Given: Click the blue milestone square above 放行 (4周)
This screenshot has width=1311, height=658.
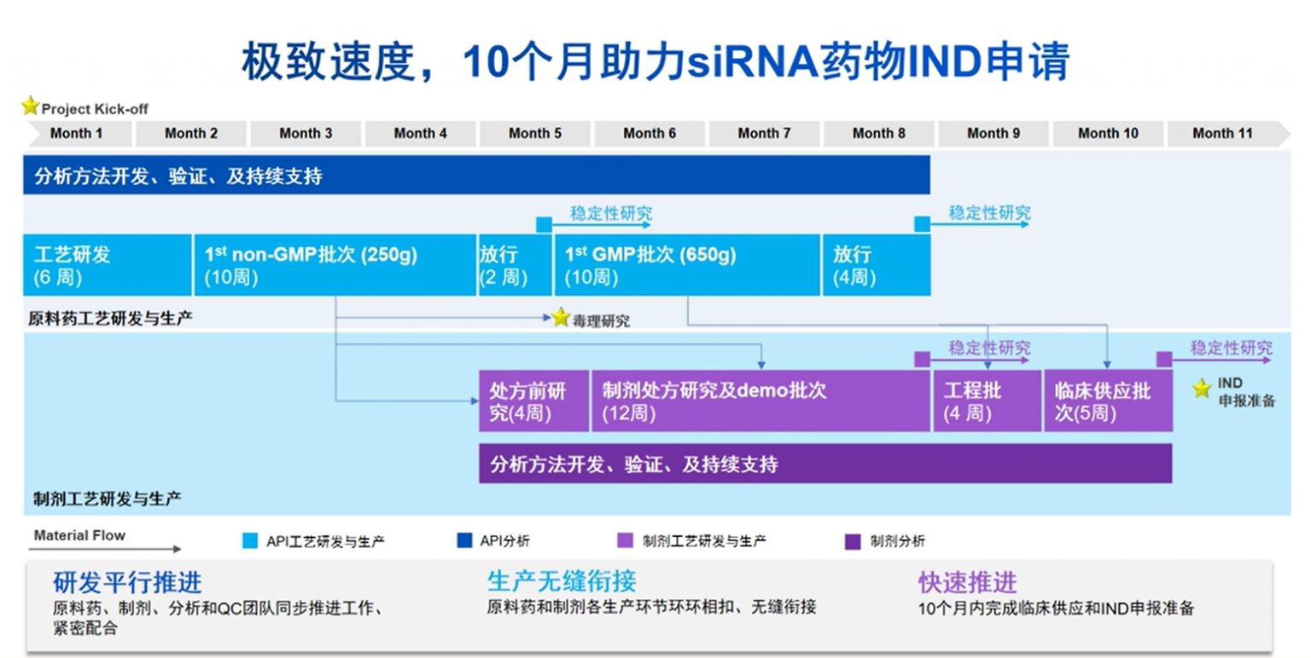Looking at the screenshot, I should pos(922,224).
